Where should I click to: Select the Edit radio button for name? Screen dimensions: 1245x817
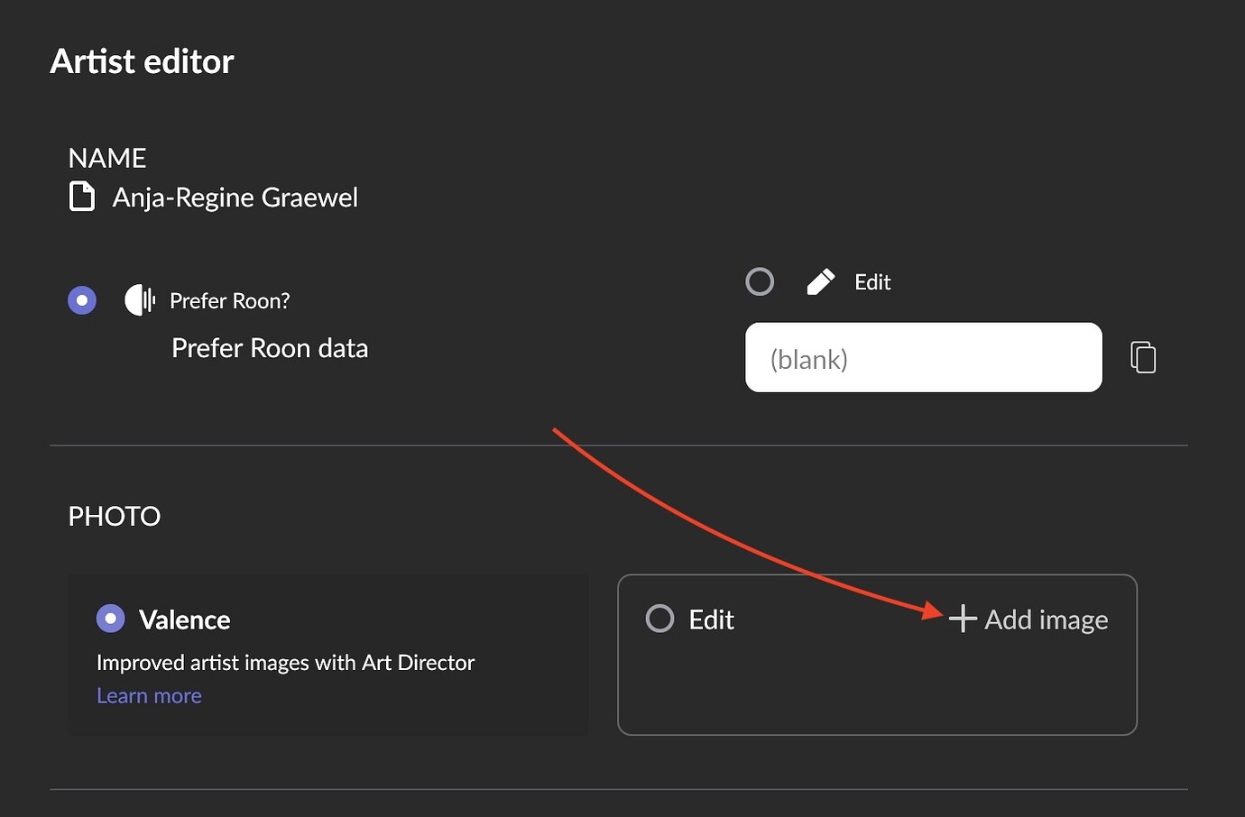click(x=760, y=282)
